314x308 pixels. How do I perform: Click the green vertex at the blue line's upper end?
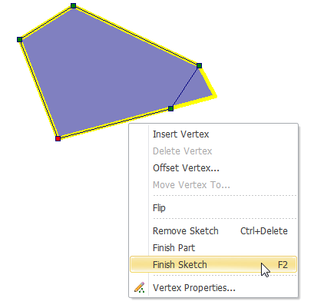[x=200, y=66]
